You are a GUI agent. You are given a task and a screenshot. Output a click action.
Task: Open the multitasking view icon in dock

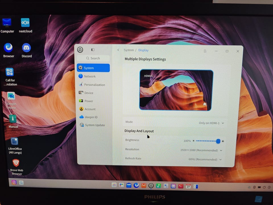[x=121, y=185]
